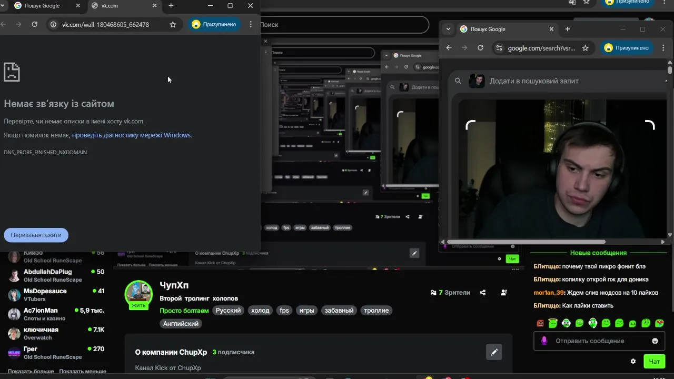Bookmark the vk.com page with star icon
This screenshot has width=674, height=379.
173,24
